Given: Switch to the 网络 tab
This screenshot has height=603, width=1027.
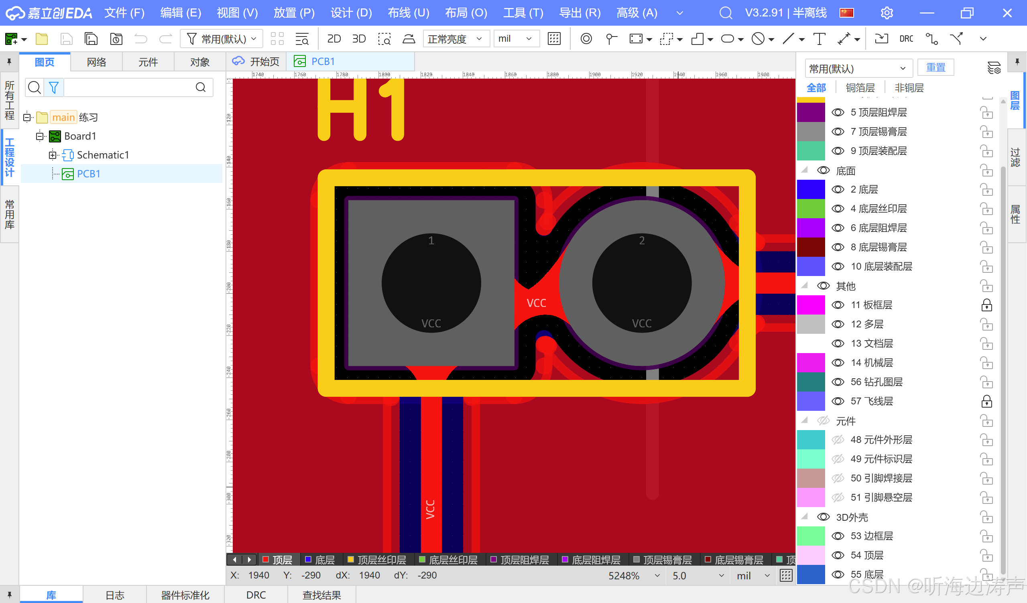Looking at the screenshot, I should 96,62.
